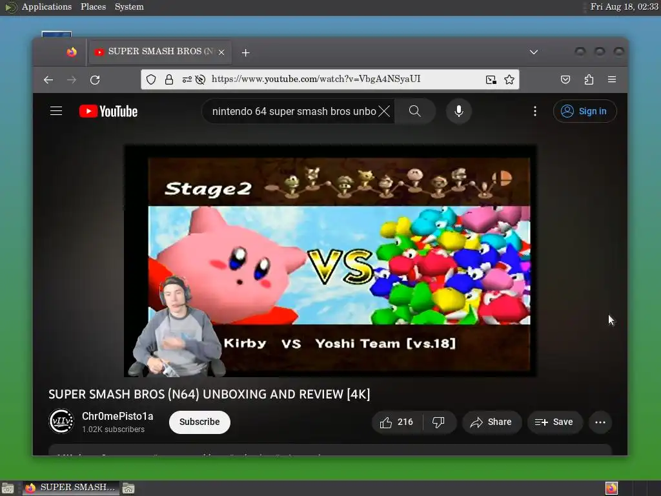Focus the YouTube search box
Viewport: 661px width, 496px height.
(294, 111)
